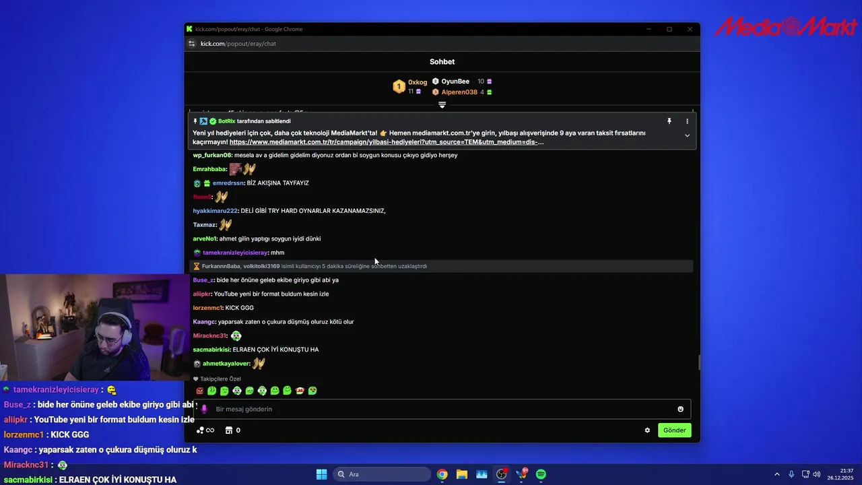Screen dimensions: 862x485
Task: Click the username sacmabirkisi in the chat popout
Action: pos(211,350)
